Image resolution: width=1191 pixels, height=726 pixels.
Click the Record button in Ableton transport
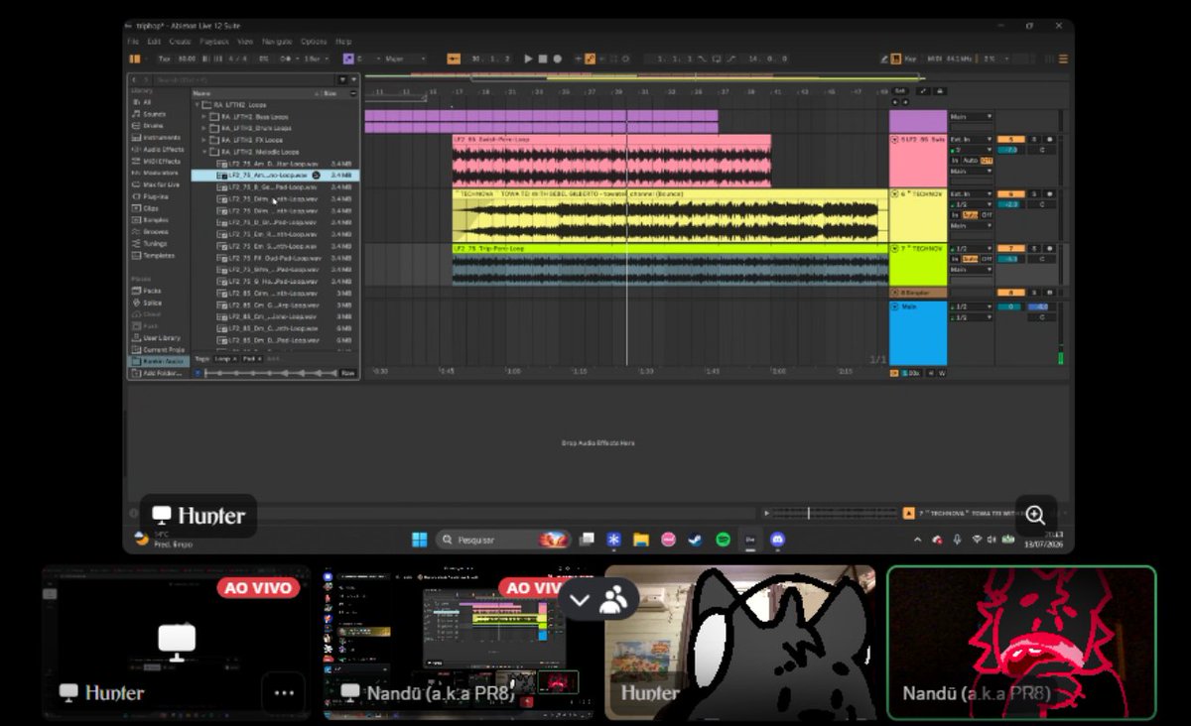pos(557,60)
